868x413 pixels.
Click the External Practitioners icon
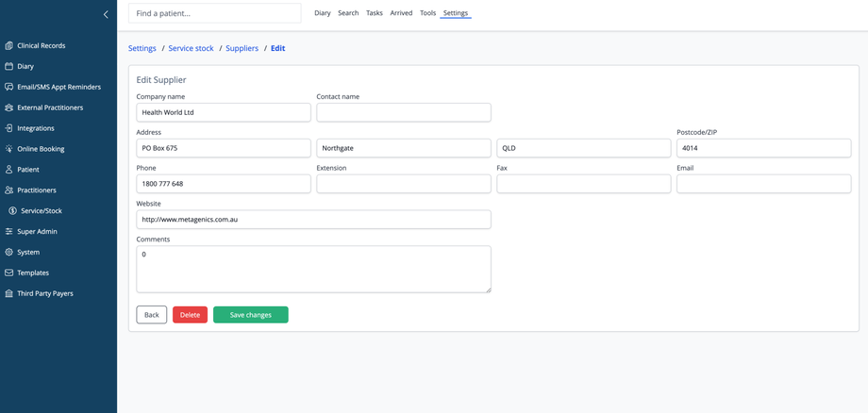coord(9,107)
